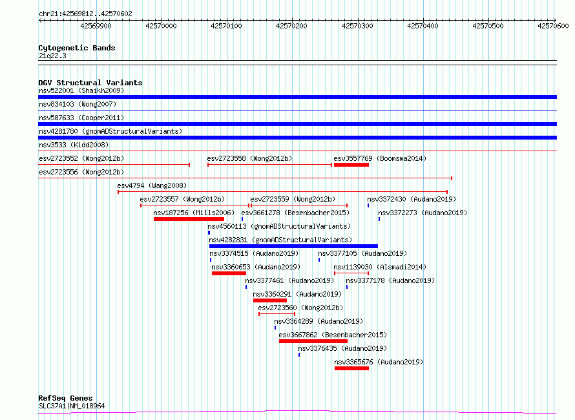
Task: Open nsv3376435 (Audano2019) label
Action: pos(342,348)
